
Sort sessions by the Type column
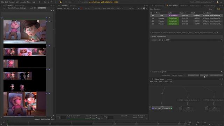point(158,13)
